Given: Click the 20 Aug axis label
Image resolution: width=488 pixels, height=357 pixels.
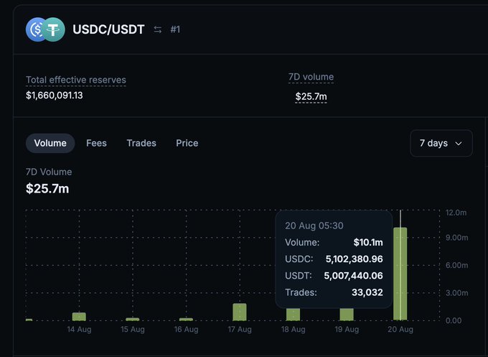Looking at the screenshot, I should pyautogui.click(x=400, y=329).
